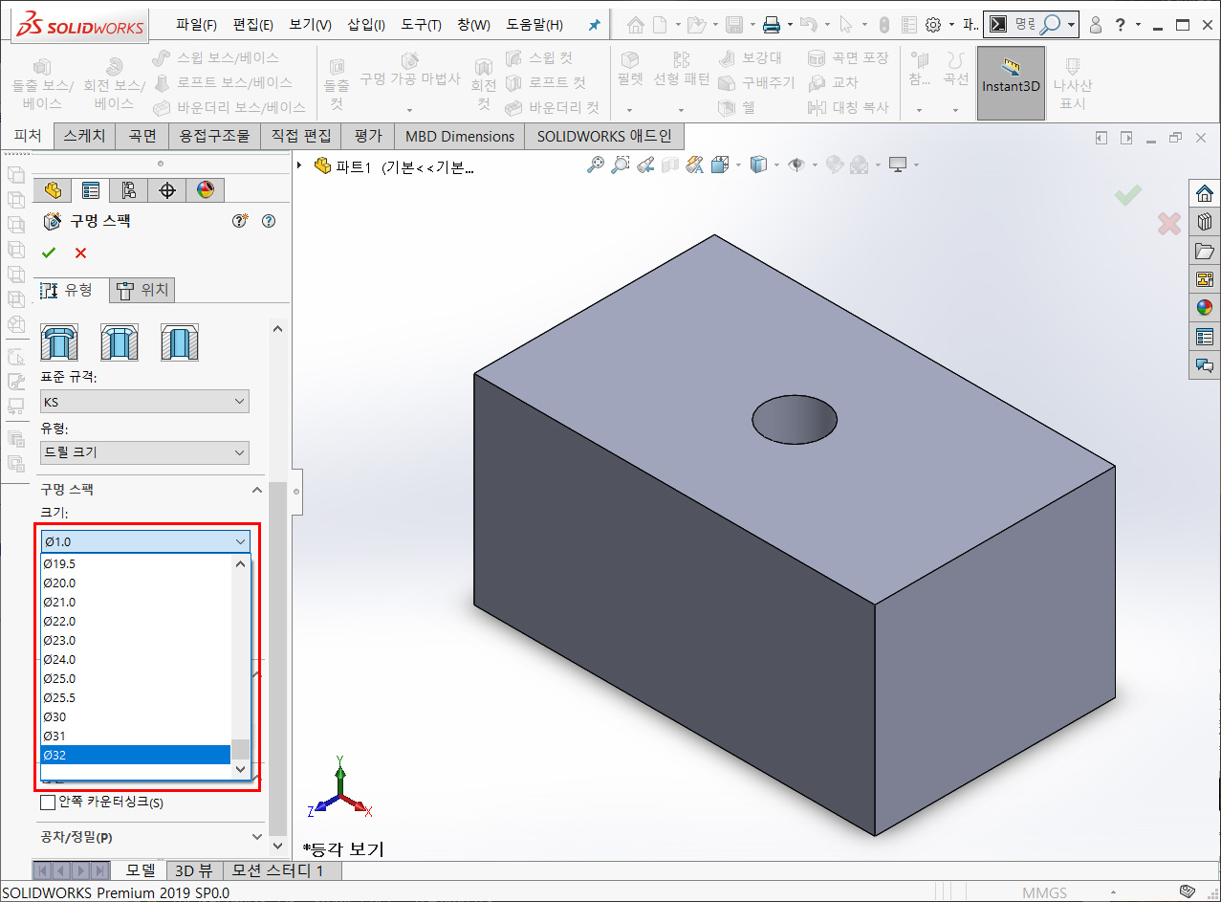Click the Previous View icon

point(646,165)
